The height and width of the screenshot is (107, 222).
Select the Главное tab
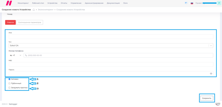tap(11, 23)
